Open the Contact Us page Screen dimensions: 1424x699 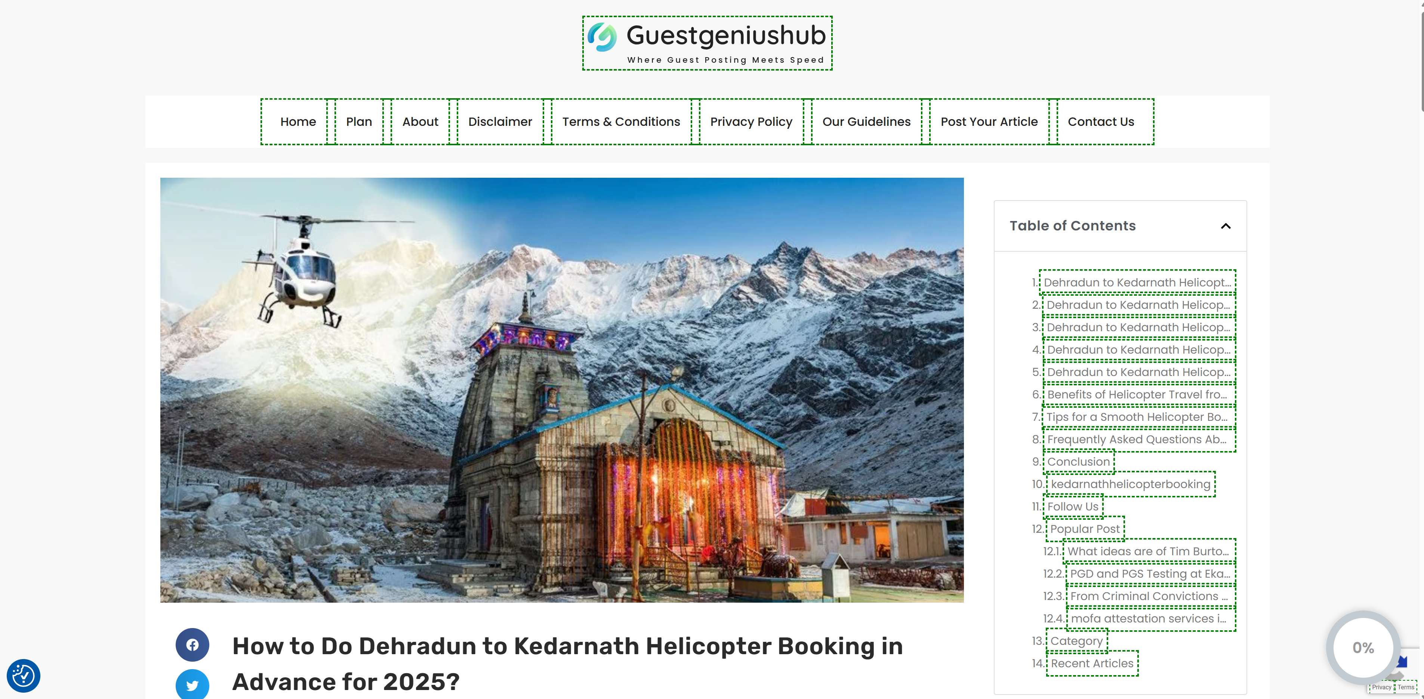[1100, 121]
